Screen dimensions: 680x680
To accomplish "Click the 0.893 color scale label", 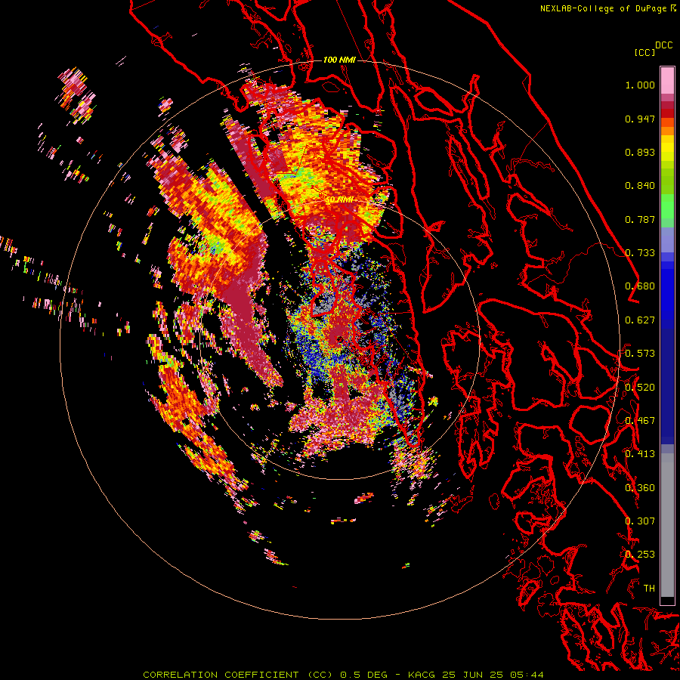I will click(x=640, y=152).
